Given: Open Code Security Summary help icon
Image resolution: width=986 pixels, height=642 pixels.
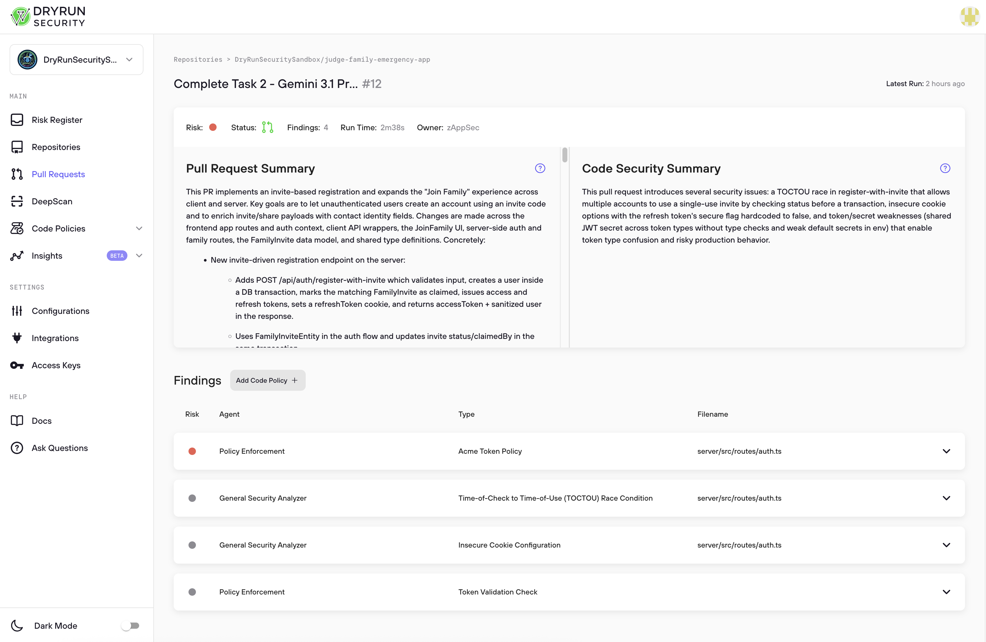Looking at the screenshot, I should coord(945,168).
